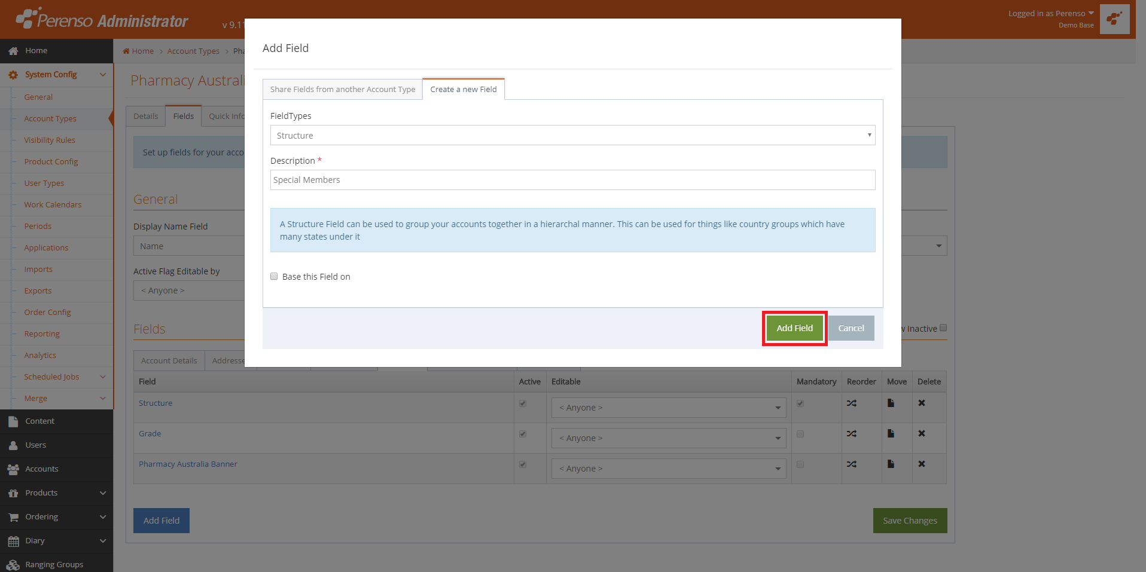
Task: Click the Home house icon in sidebar
Action: pos(13,51)
